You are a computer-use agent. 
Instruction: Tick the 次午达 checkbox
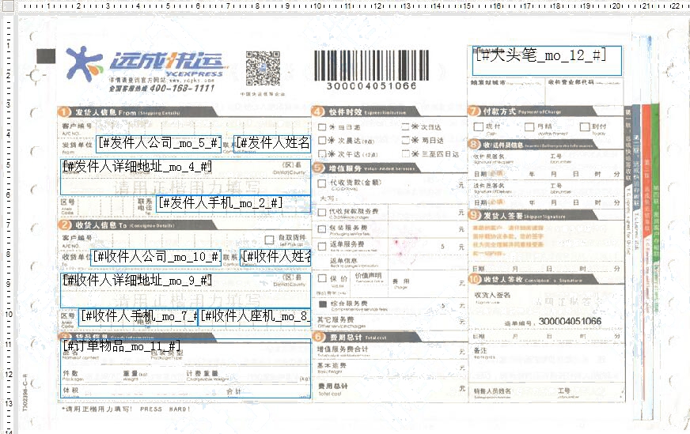pyautogui.click(x=322, y=153)
